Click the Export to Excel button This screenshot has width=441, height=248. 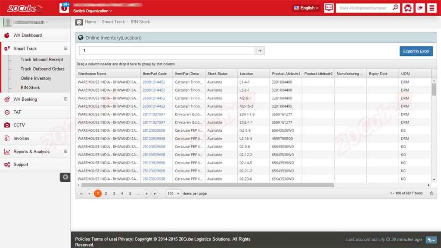(x=416, y=51)
